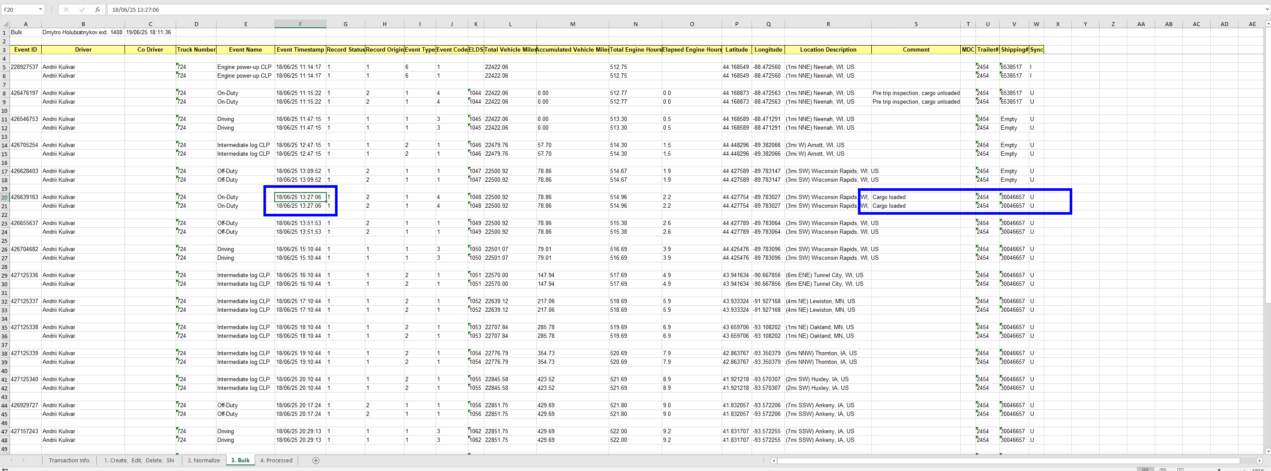Click Accumulated Miles cell 354.73 in row 38

click(x=572, y=353)
